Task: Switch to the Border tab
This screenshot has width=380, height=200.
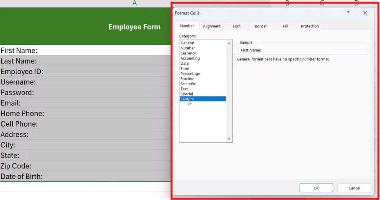Action: [261, 26]
